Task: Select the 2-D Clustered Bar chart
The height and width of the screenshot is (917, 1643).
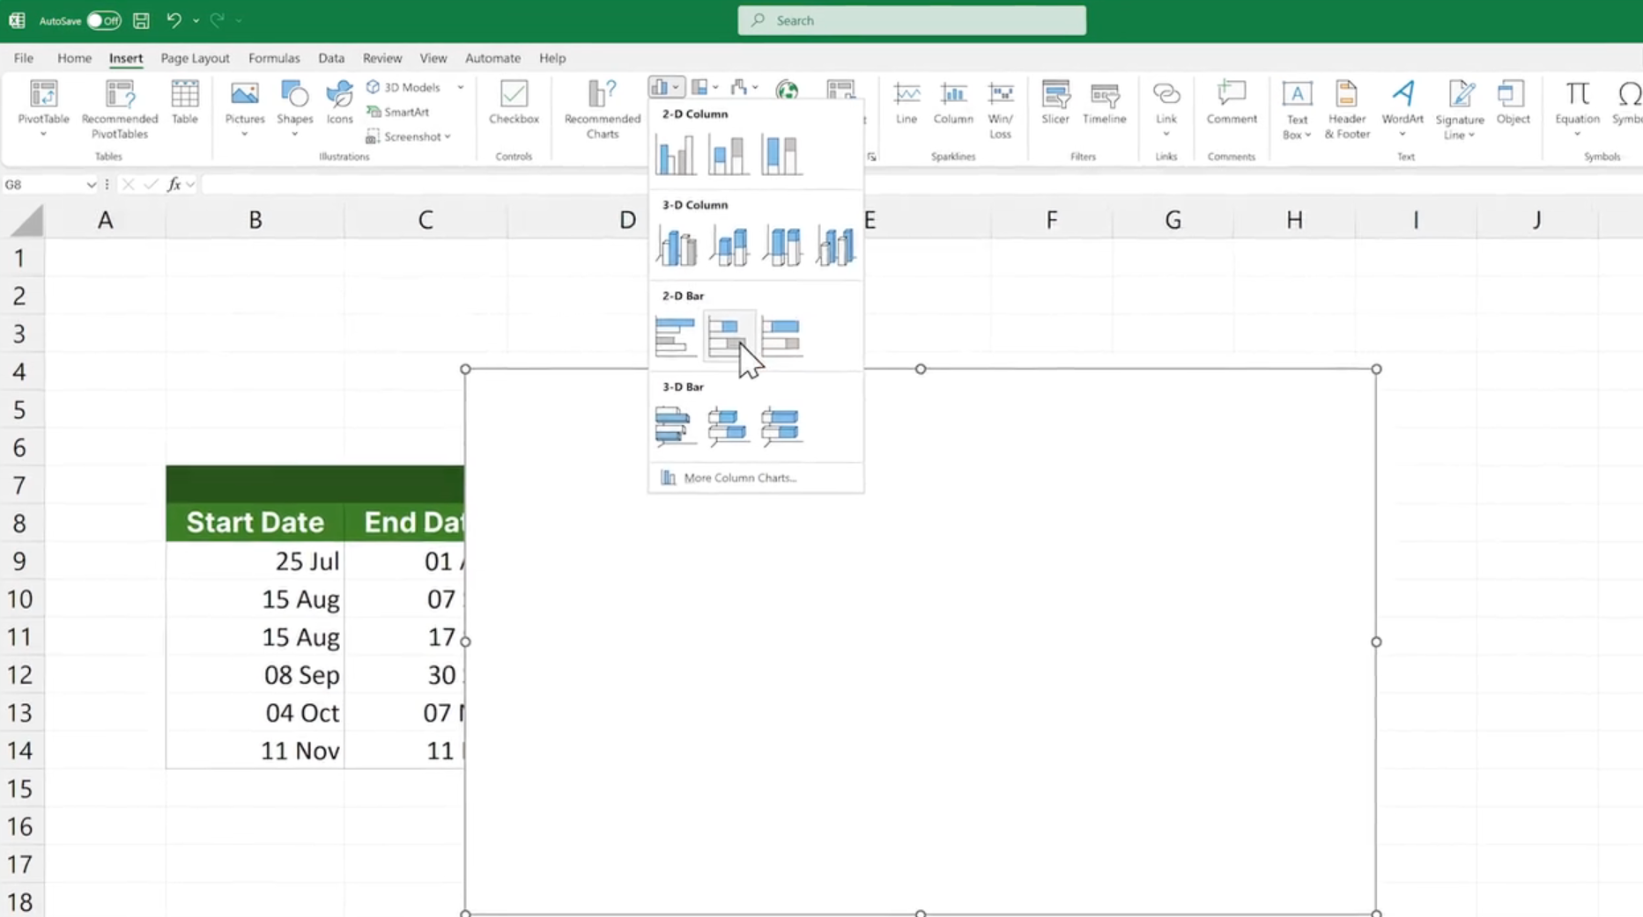Action: pyautogui.click(x=675, y=337)
